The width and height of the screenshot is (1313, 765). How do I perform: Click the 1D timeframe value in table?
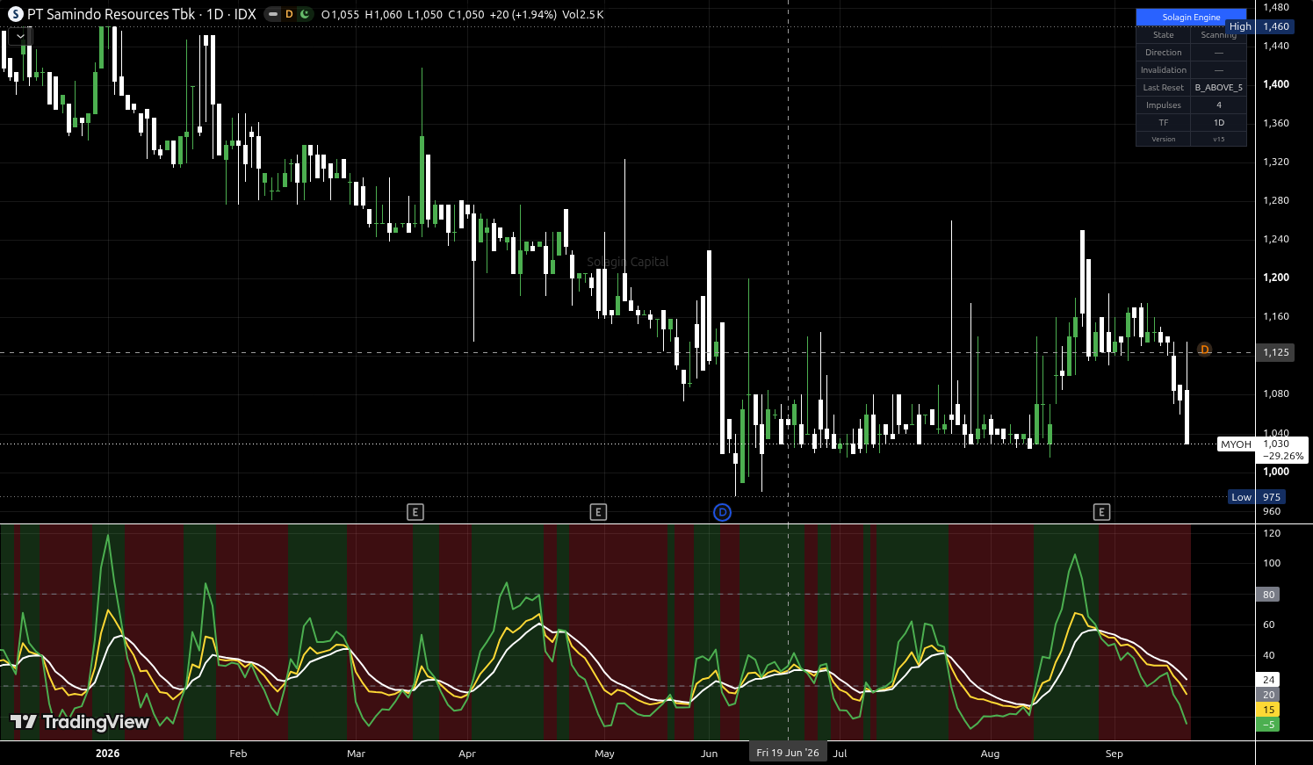[x=1218, y=123]
